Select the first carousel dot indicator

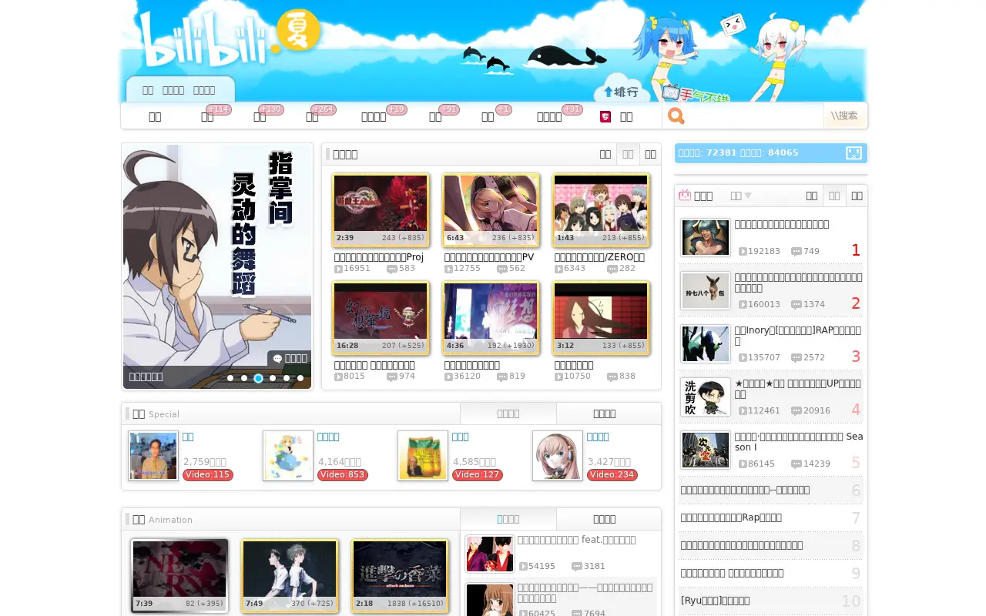[230, 378]
